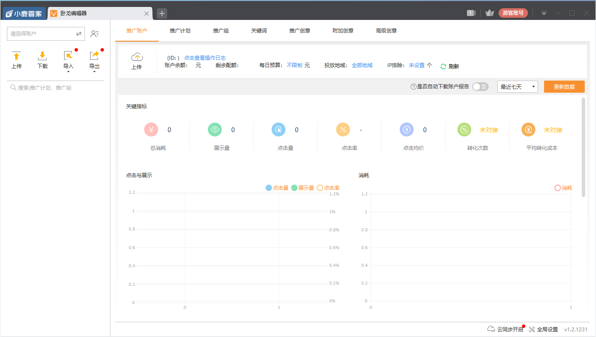Switch to 关键词 tab
Screen dimensions: 596x337
tap(259, 31)
